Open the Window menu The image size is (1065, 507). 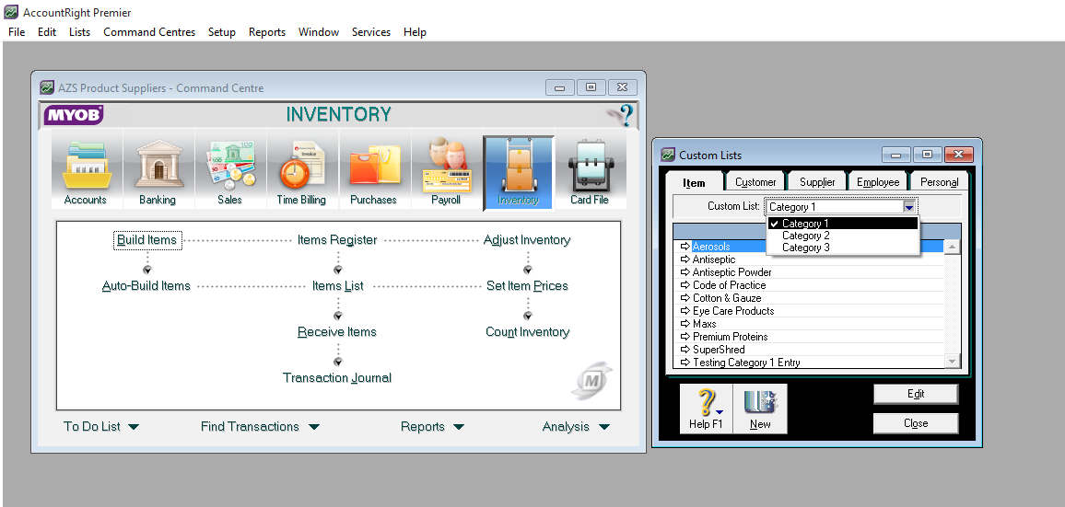click(x=319, y=32)
